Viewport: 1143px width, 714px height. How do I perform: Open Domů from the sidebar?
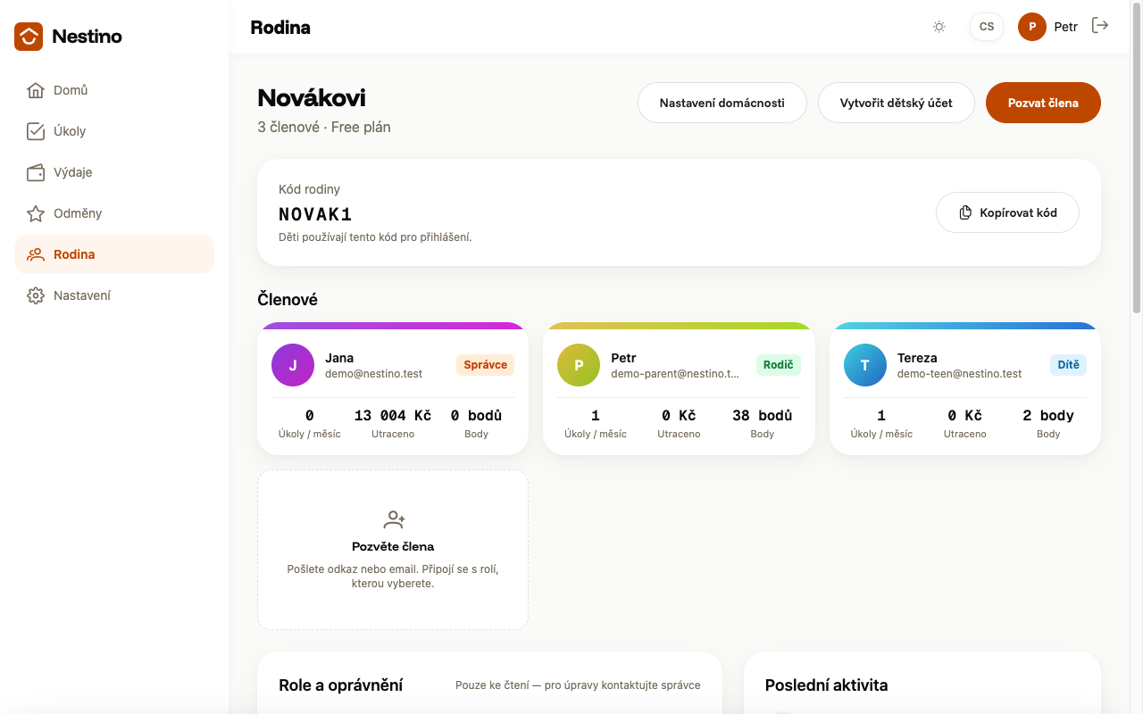(x=114, y=90)
